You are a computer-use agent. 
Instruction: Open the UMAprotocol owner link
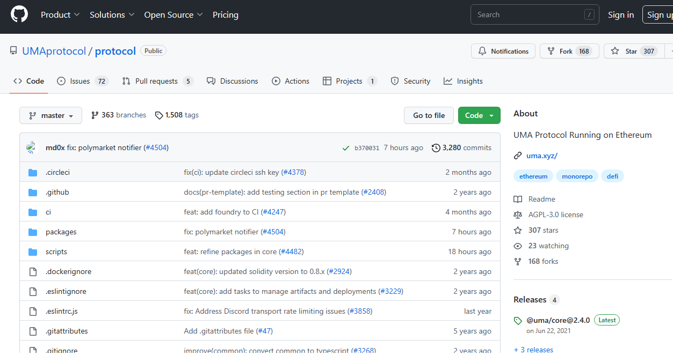point(54,51)
